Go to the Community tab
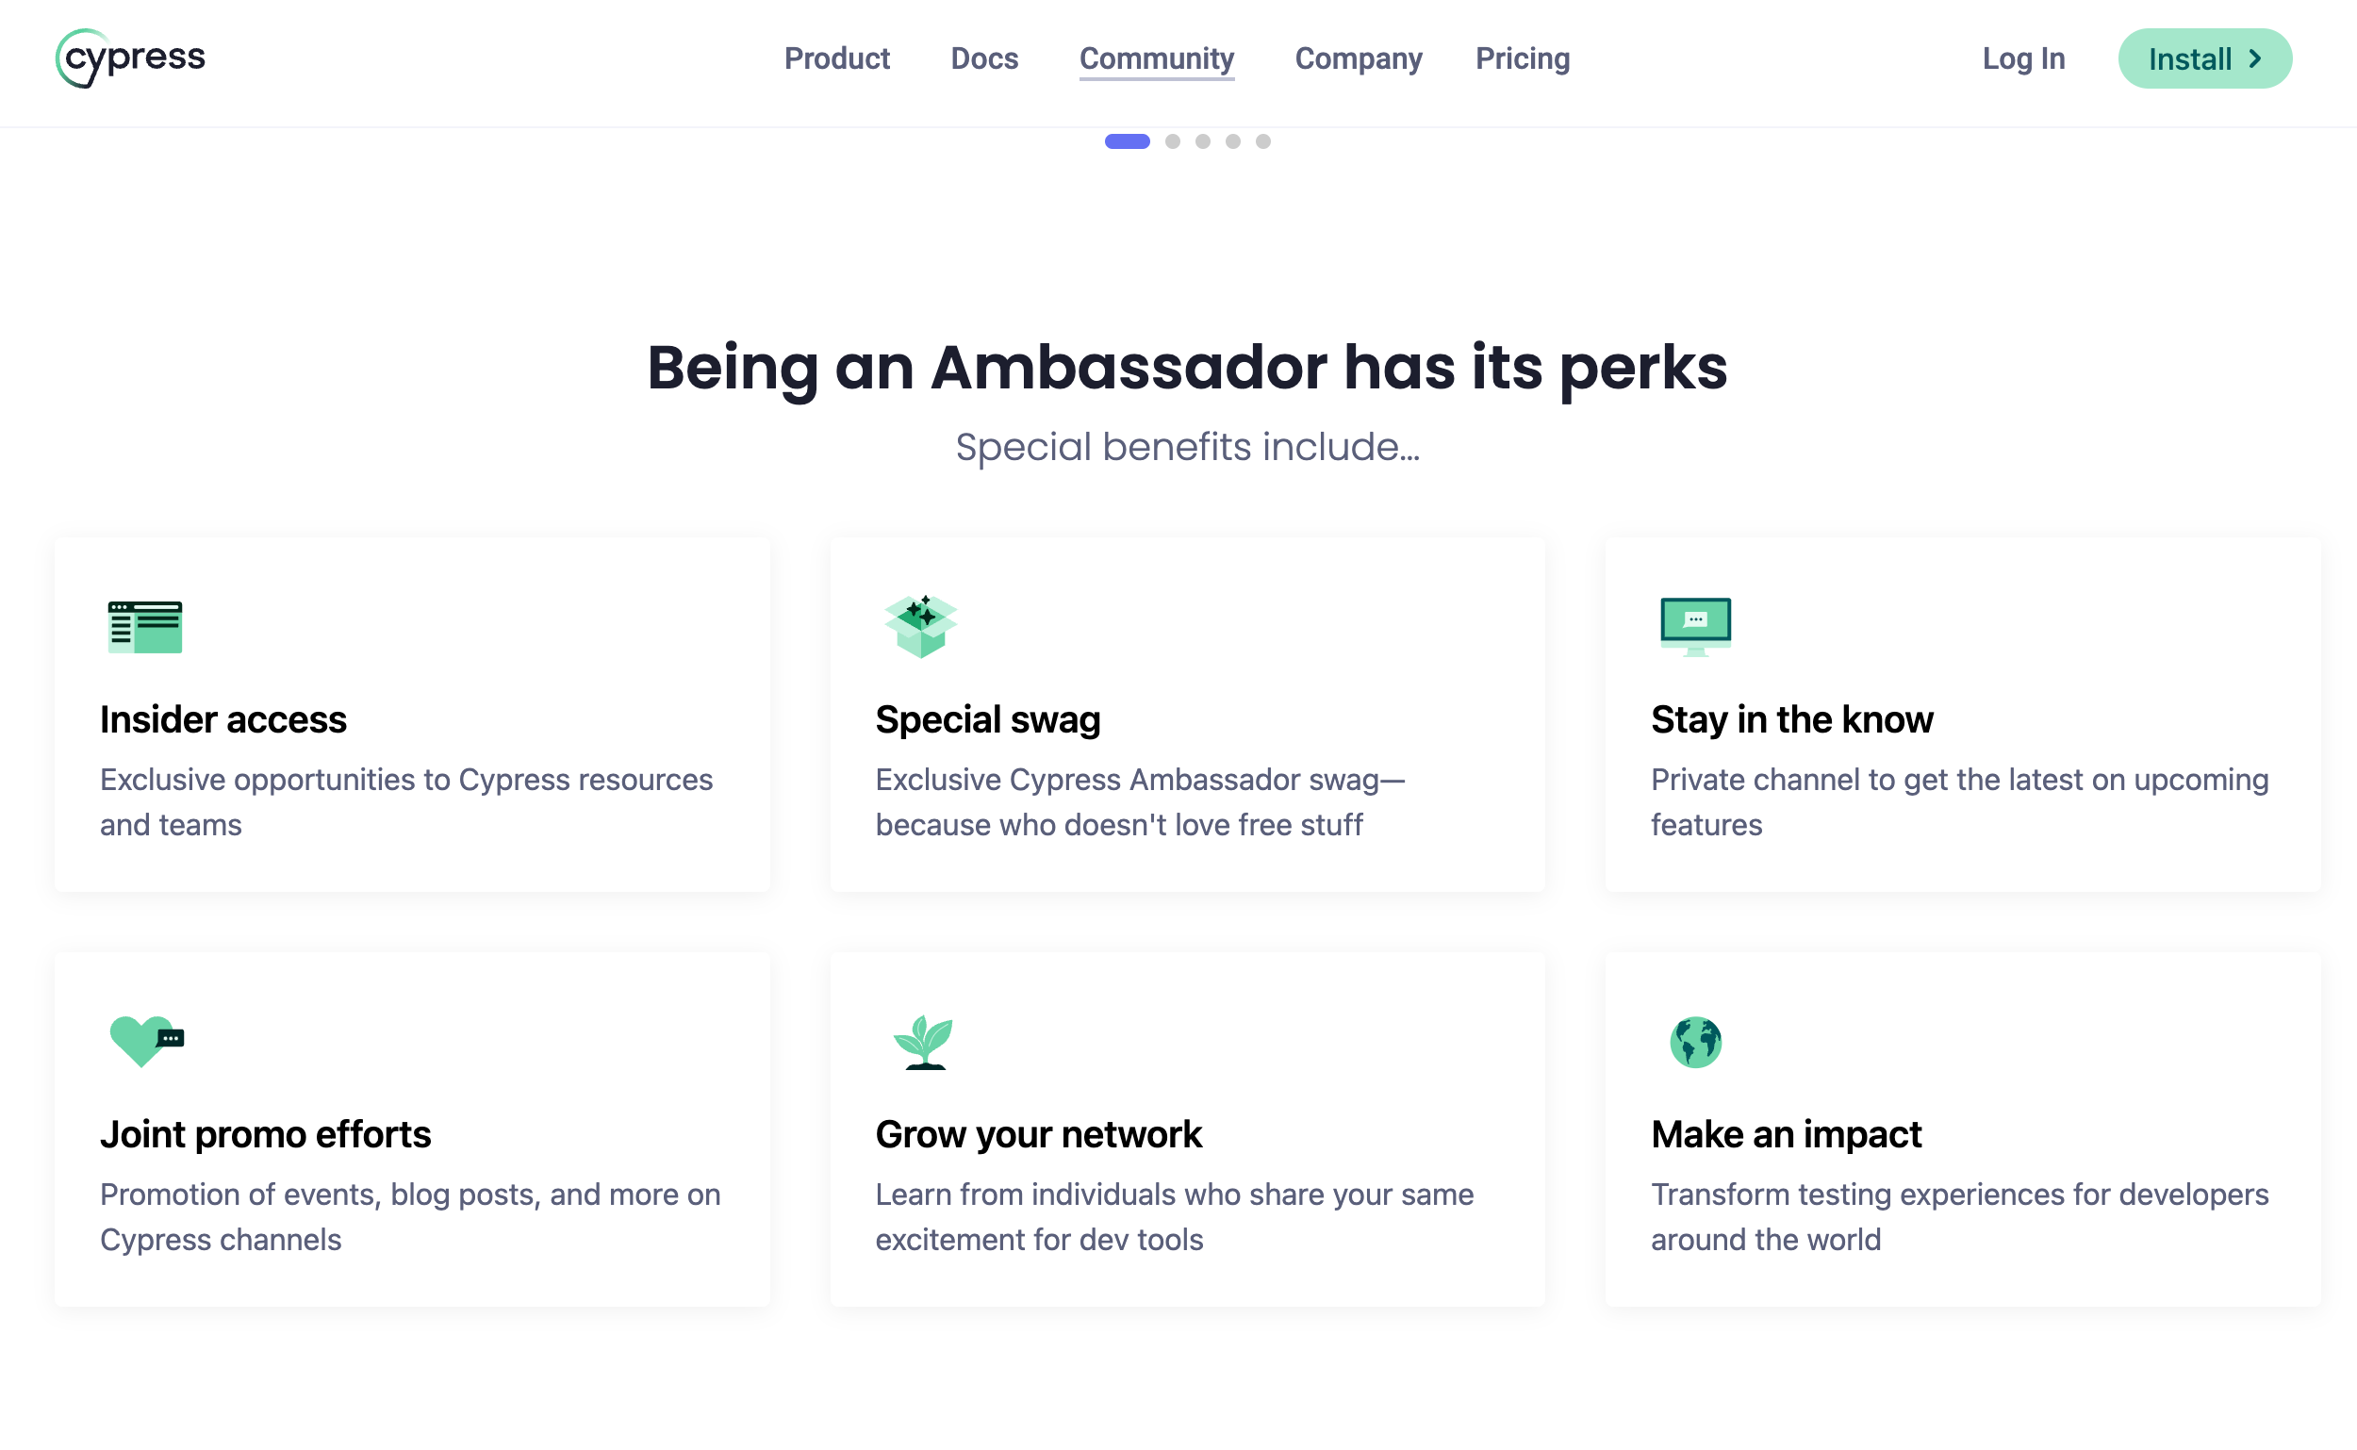Viewport: 2357px width, 1450px height. coord(1156,58)
